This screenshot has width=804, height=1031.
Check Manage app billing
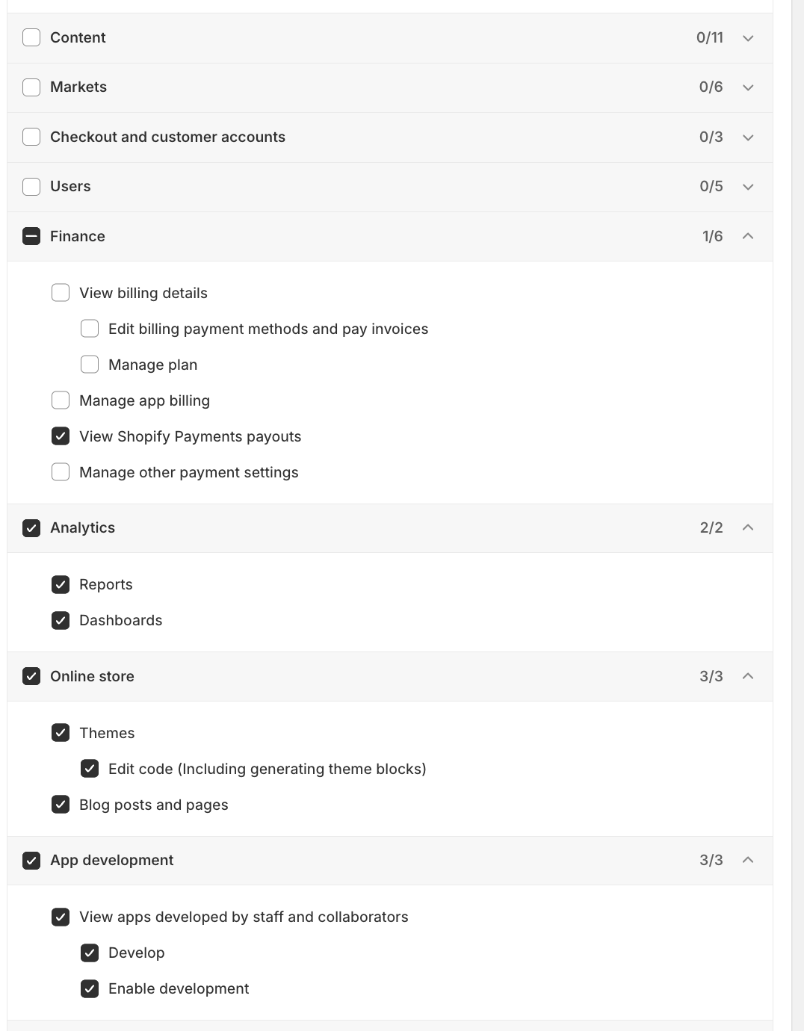(x=60, y=400)
